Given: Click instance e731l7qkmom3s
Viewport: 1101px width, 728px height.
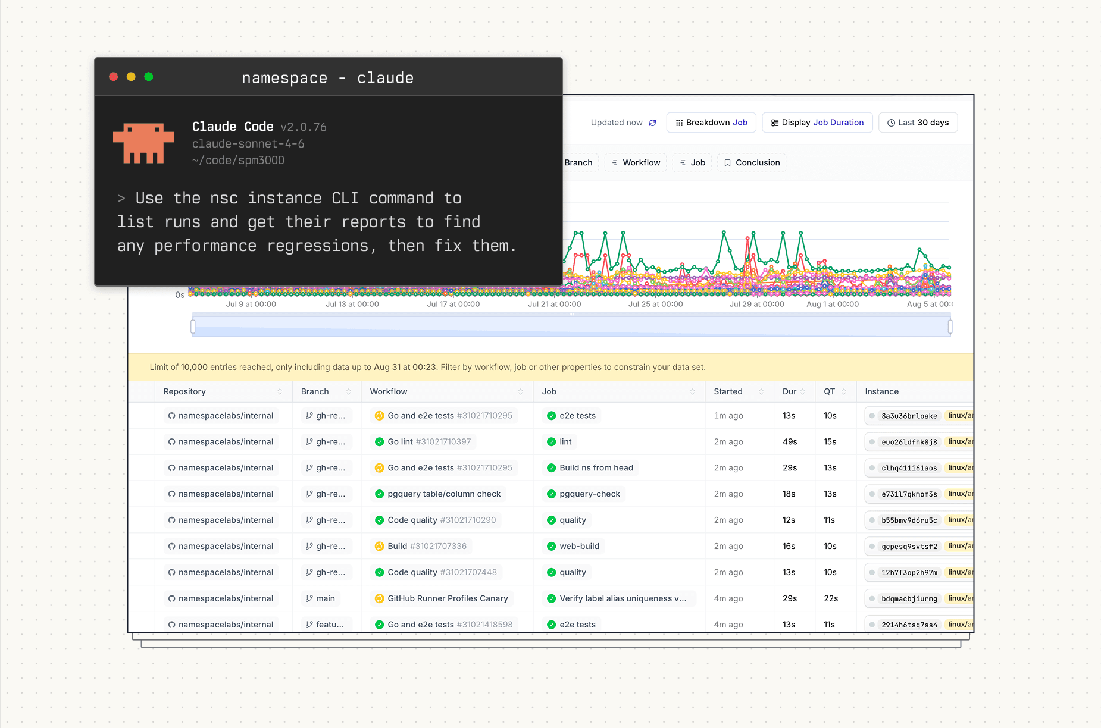Looking at the screenshot, I should click(909, 494).
